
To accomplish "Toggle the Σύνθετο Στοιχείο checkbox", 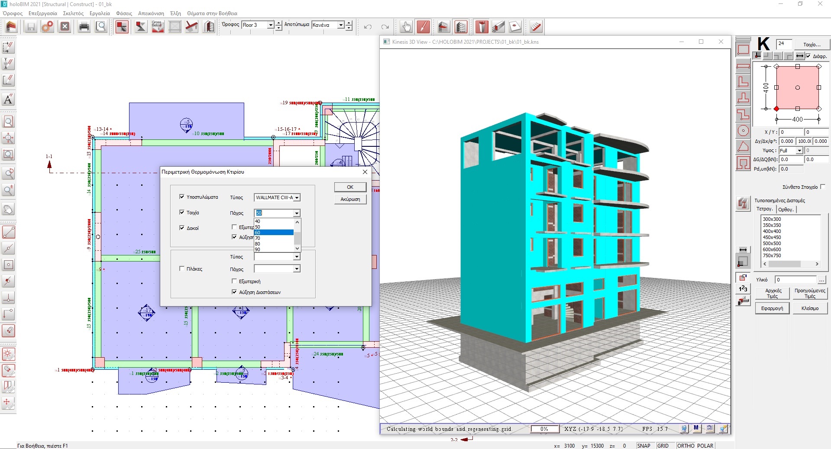I will point(823,187).
